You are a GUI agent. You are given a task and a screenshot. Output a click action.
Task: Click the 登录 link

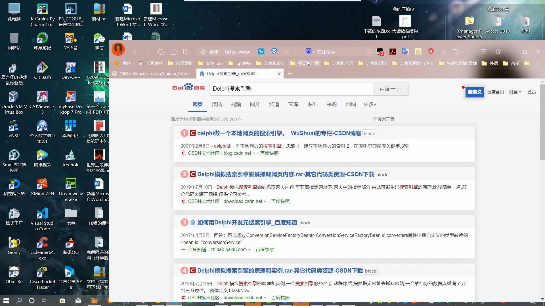click(x=532, y=92)
